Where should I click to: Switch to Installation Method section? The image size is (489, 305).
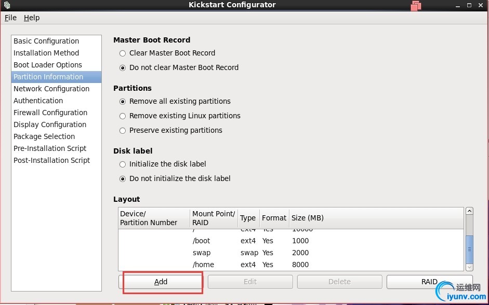pyautogui.click(x=56, y=53)
